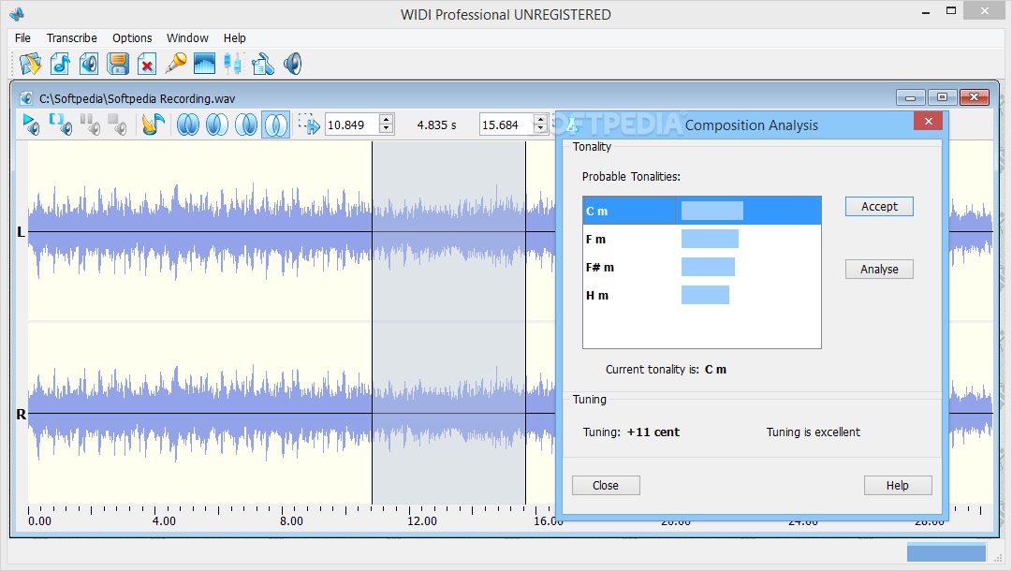
Task: Click inside the selected region of the left channel waveform
Action: point(448,231)
